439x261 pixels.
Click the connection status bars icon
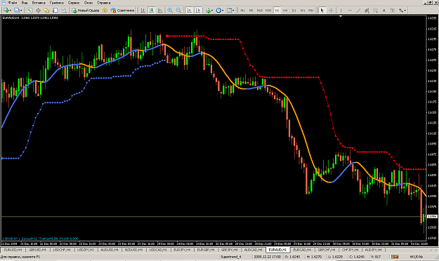(395, 257)
